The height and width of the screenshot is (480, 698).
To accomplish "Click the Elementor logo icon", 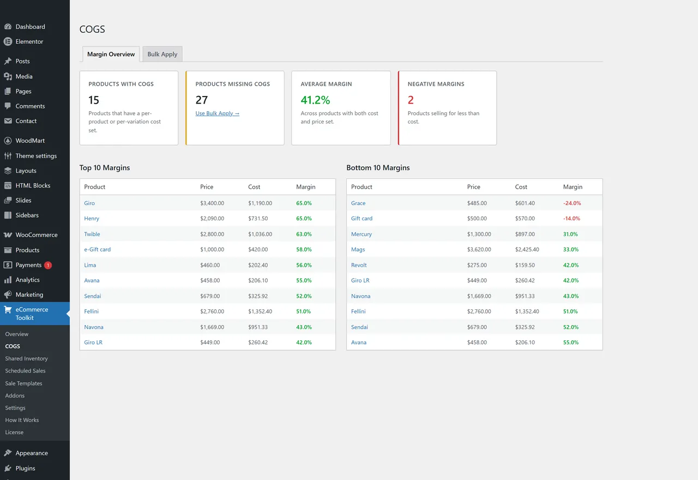I will tap(8, 41).
